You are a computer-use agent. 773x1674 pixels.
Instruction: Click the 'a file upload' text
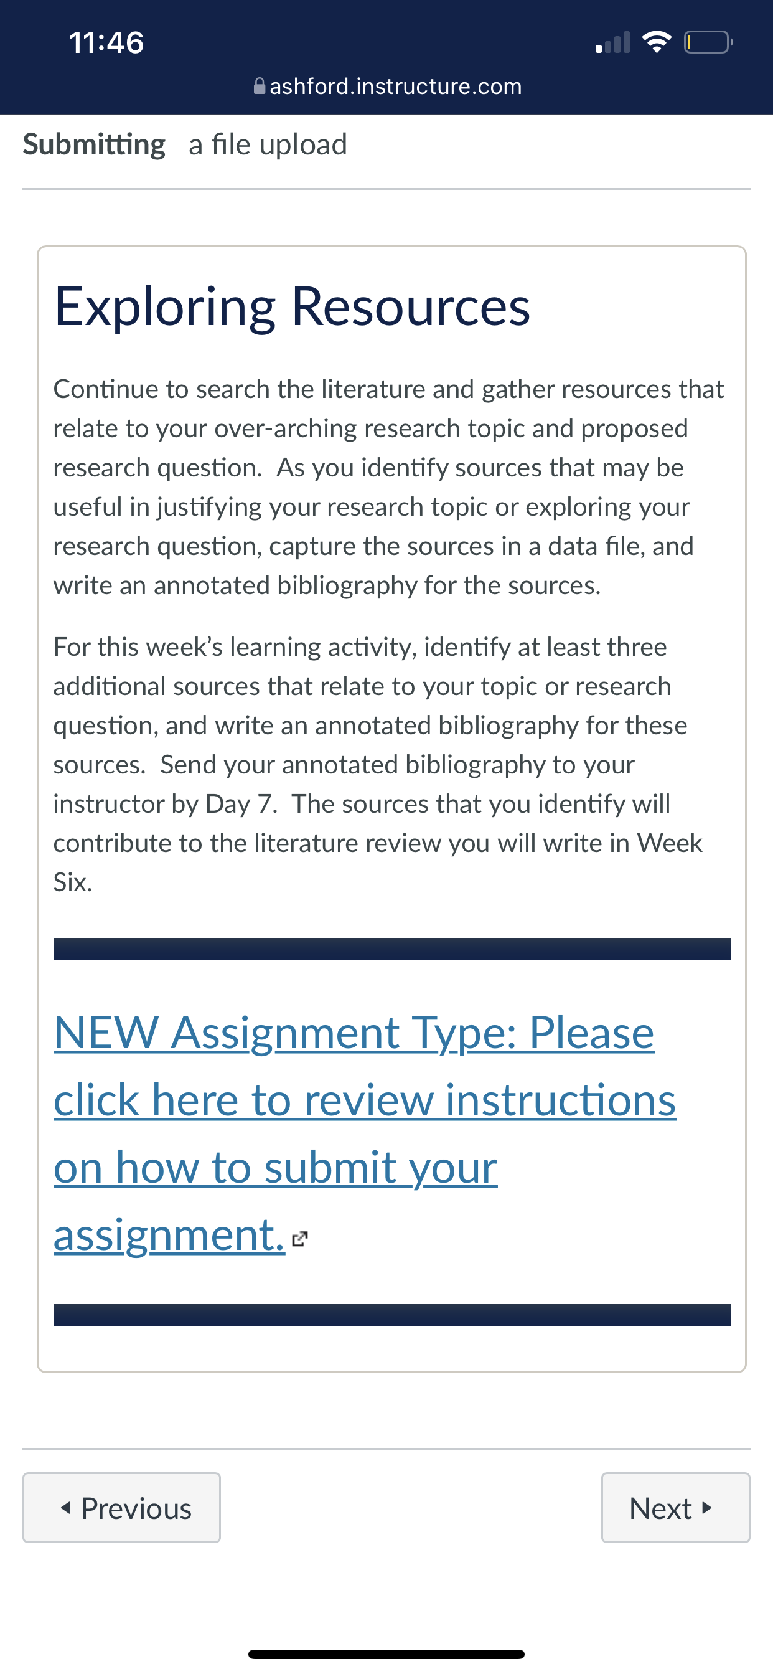click(x=268, y=144)
